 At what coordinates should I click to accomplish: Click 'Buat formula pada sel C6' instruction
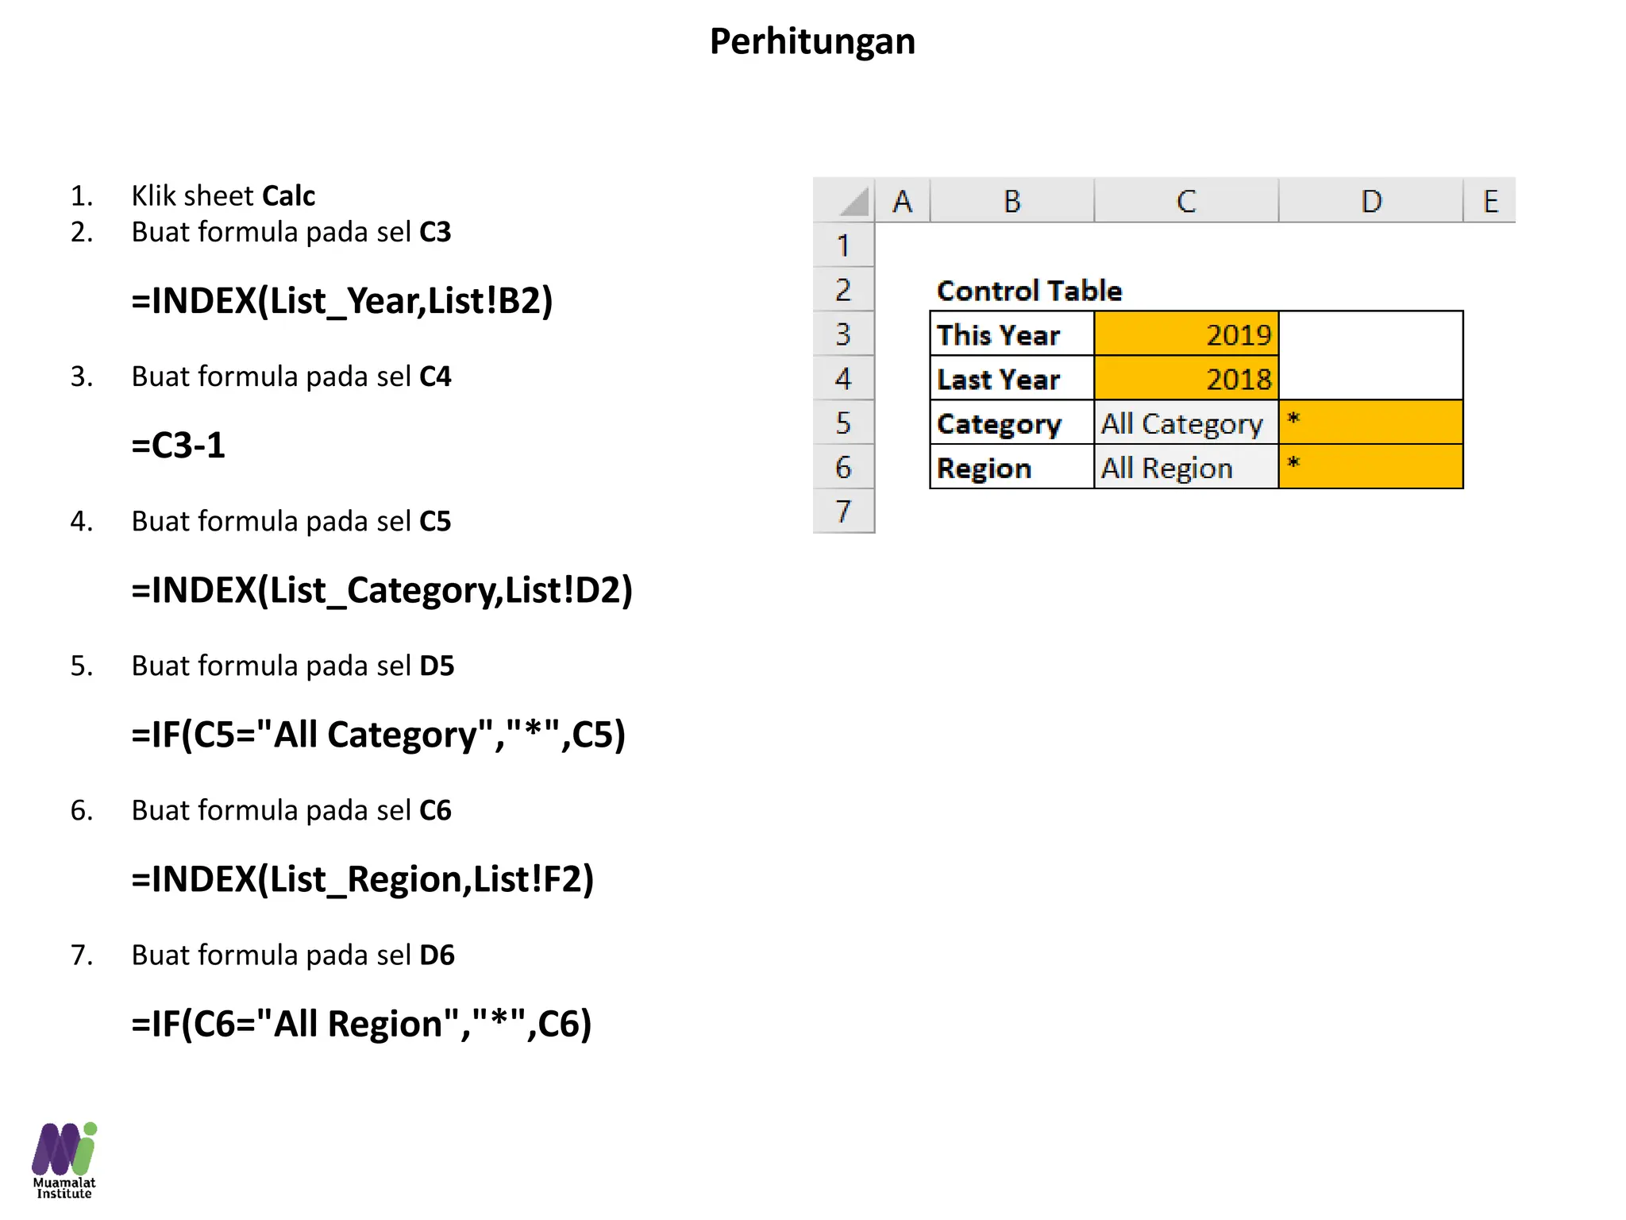click(x=291, y=810)
